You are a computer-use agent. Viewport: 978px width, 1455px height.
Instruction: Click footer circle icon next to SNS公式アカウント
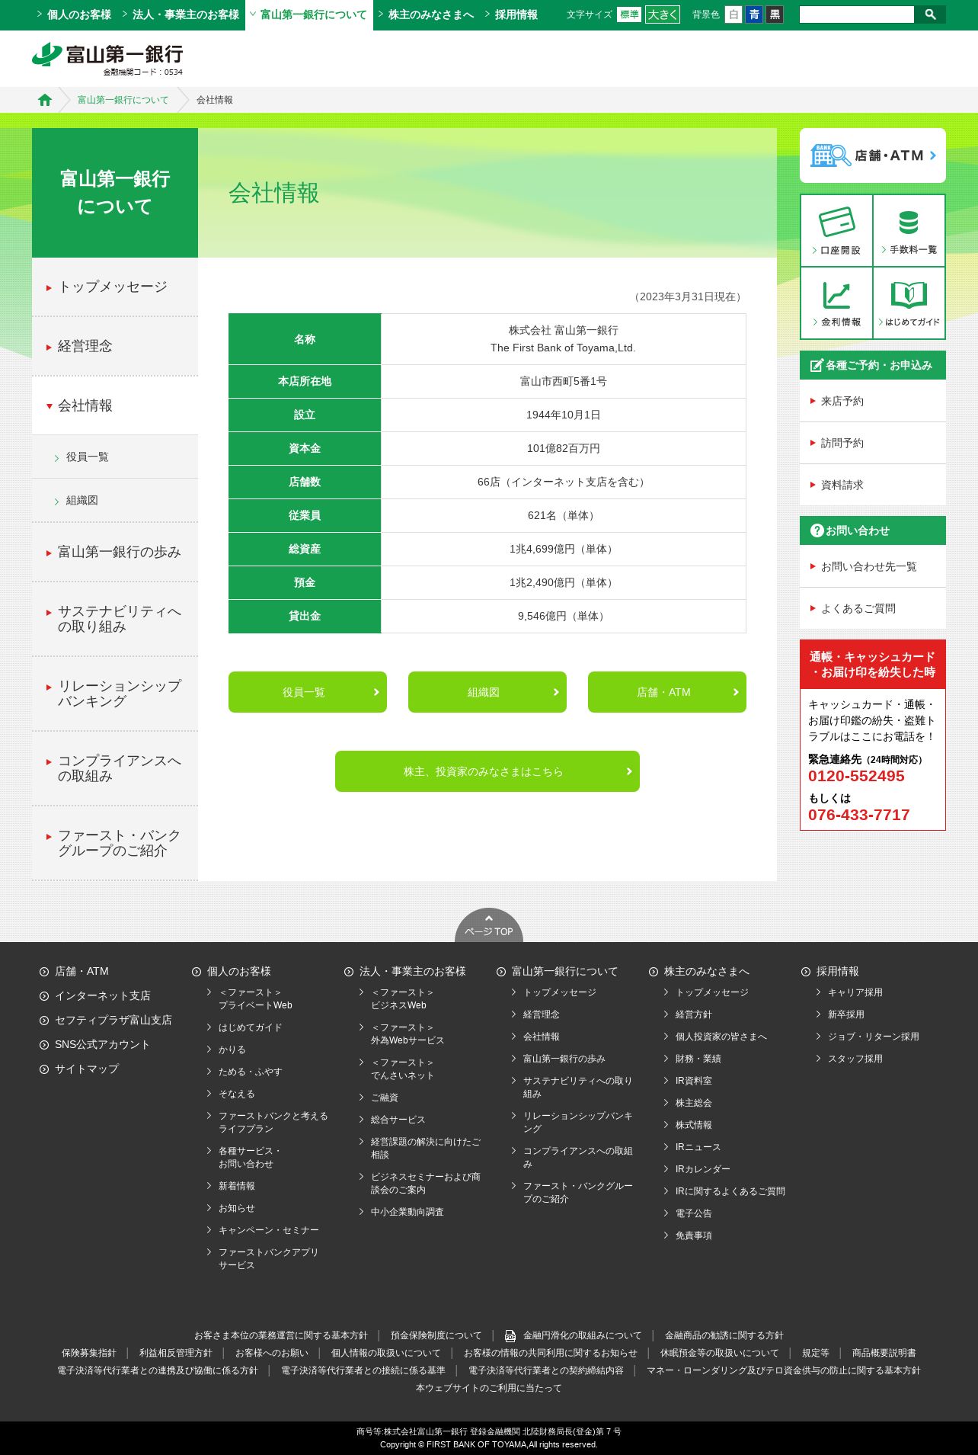(44, 1045)
